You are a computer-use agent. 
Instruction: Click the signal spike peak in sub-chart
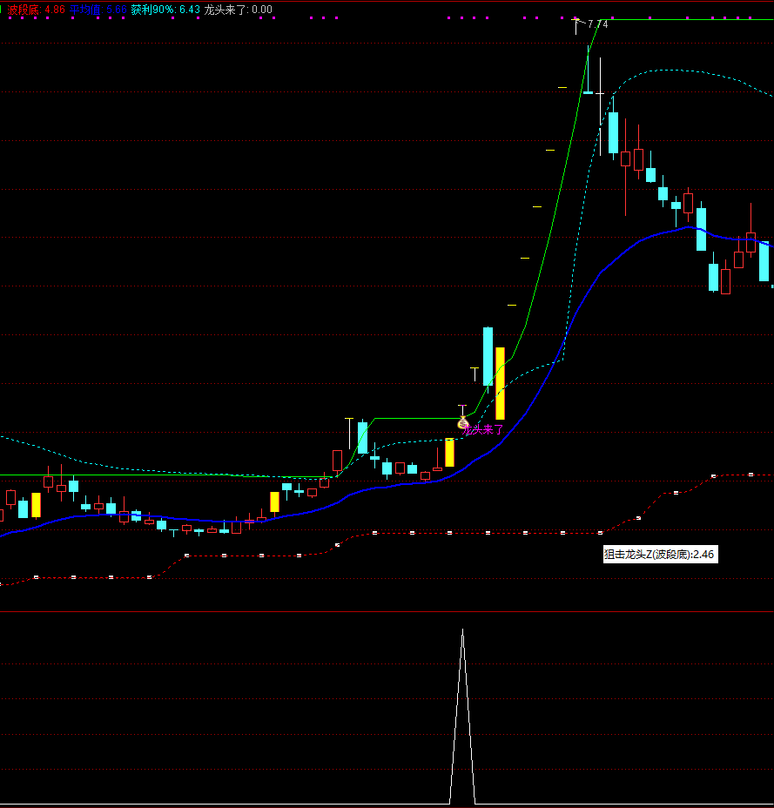click(462, 630)
